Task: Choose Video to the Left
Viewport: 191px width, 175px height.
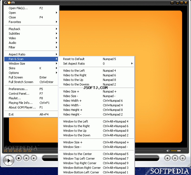Action: click(97, 71)
